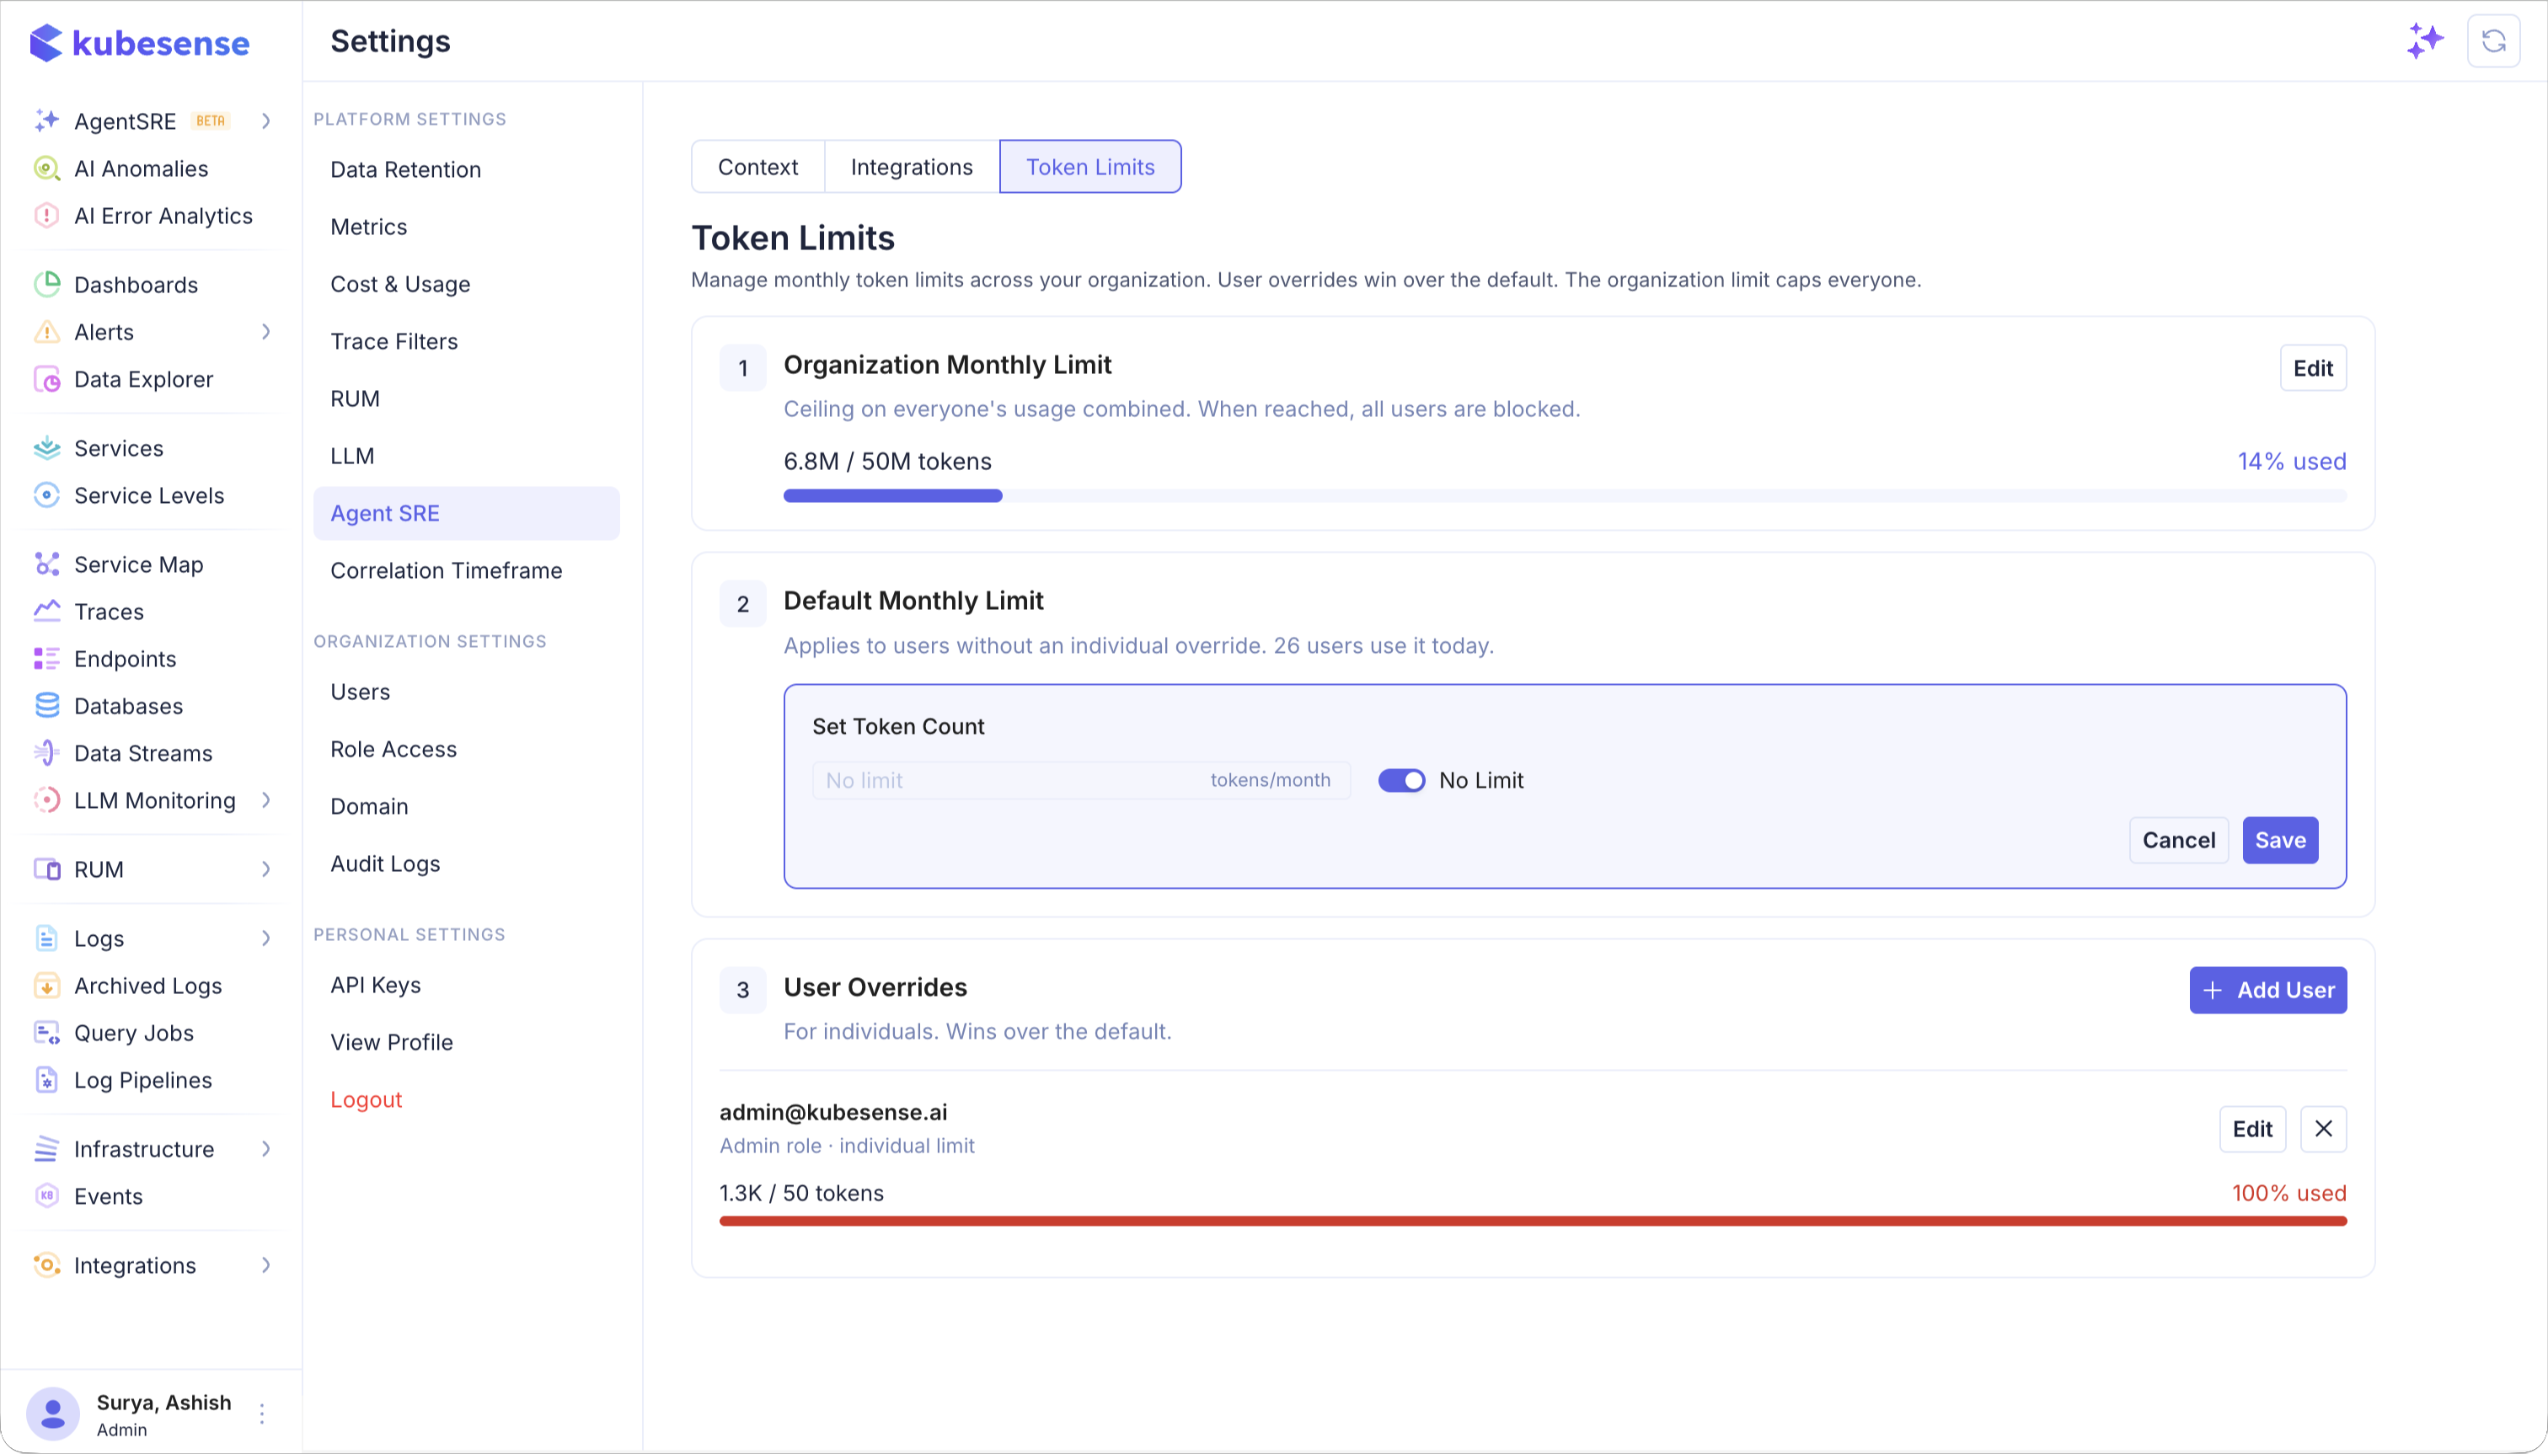This screenshot has height=1454, width=2548.
Task: Expand Alerts submenu chevron
Action: pyautogui.click(x=265, y=332)
